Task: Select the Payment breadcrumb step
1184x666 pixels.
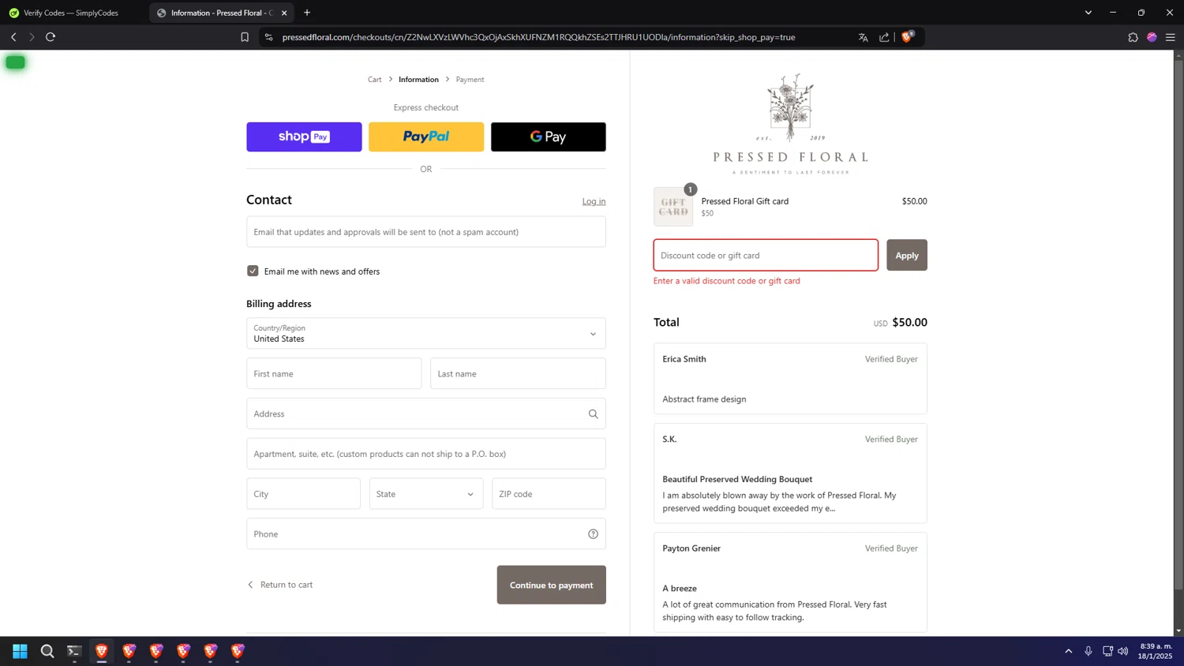Action: [x=470, y=80]
